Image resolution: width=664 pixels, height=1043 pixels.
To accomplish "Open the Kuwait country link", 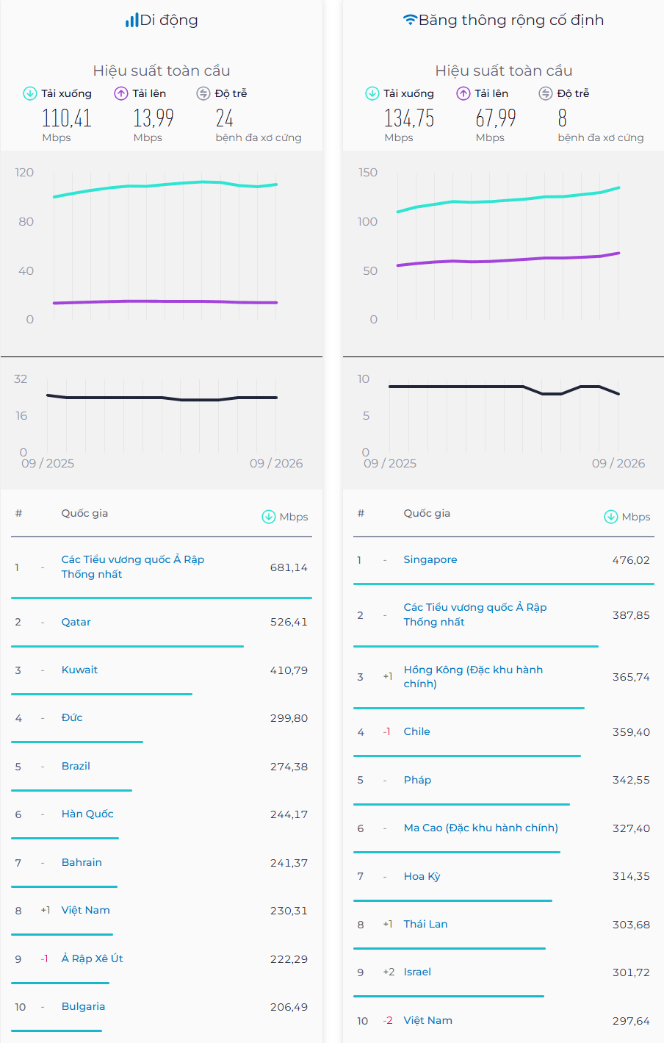I will pyautogui.click(x=79, y=670).
